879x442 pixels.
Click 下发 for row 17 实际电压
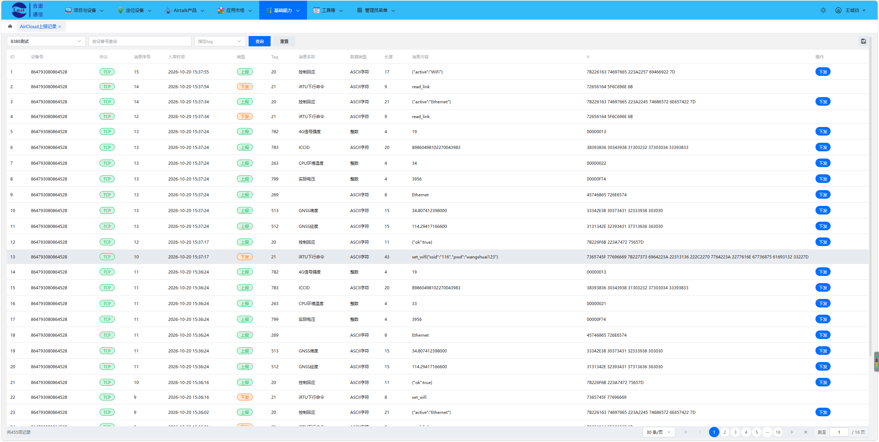point(823,319)
